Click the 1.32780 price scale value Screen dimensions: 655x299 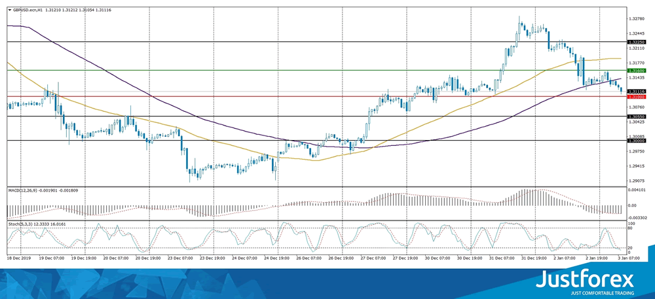(x=637, y=19)
